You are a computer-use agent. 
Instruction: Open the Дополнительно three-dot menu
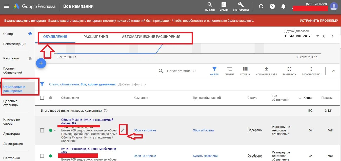point(311,71)
